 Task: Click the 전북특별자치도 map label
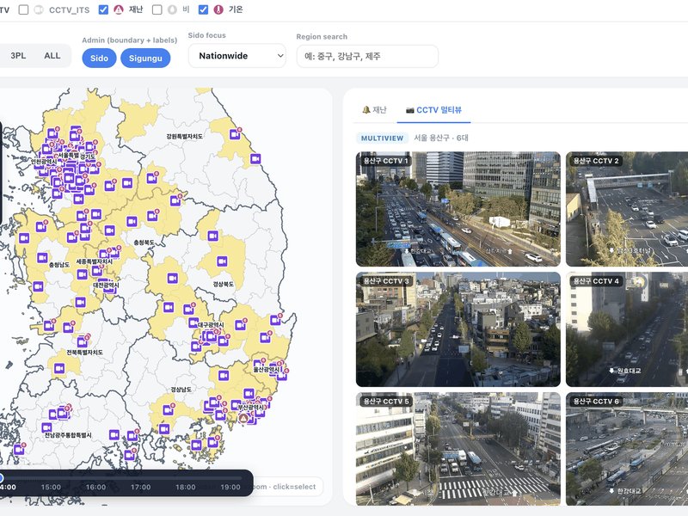click(84, 353)
